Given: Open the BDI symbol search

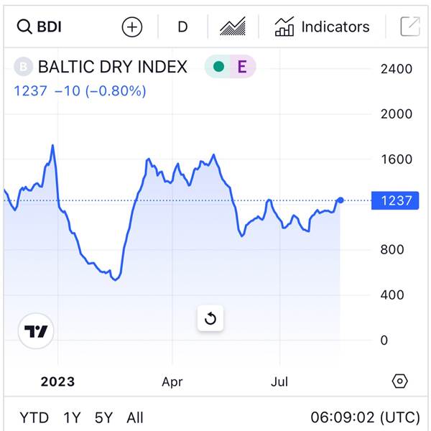Looking at the screenshot, I should pos(39,27).
